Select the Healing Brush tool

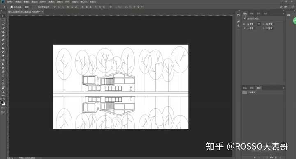click(3, 40)
